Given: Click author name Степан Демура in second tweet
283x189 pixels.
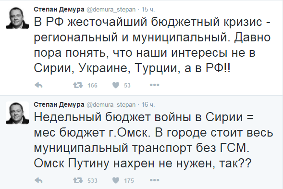Looking at the screenshot, I should 59,104.
